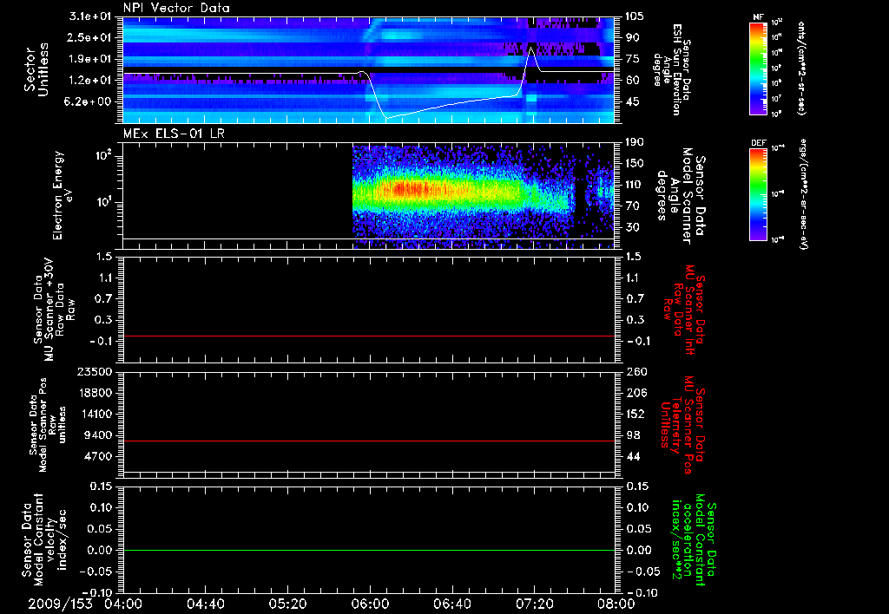Select the red 'MU Scanner Int Raw Data' label
889x614 pixels.
[684, 310]
